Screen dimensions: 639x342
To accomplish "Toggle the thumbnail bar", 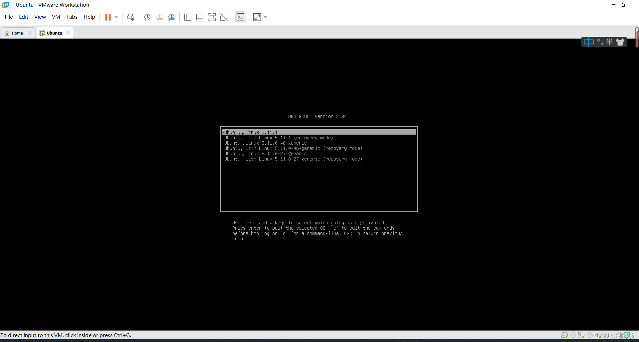I will click(200, 17).
